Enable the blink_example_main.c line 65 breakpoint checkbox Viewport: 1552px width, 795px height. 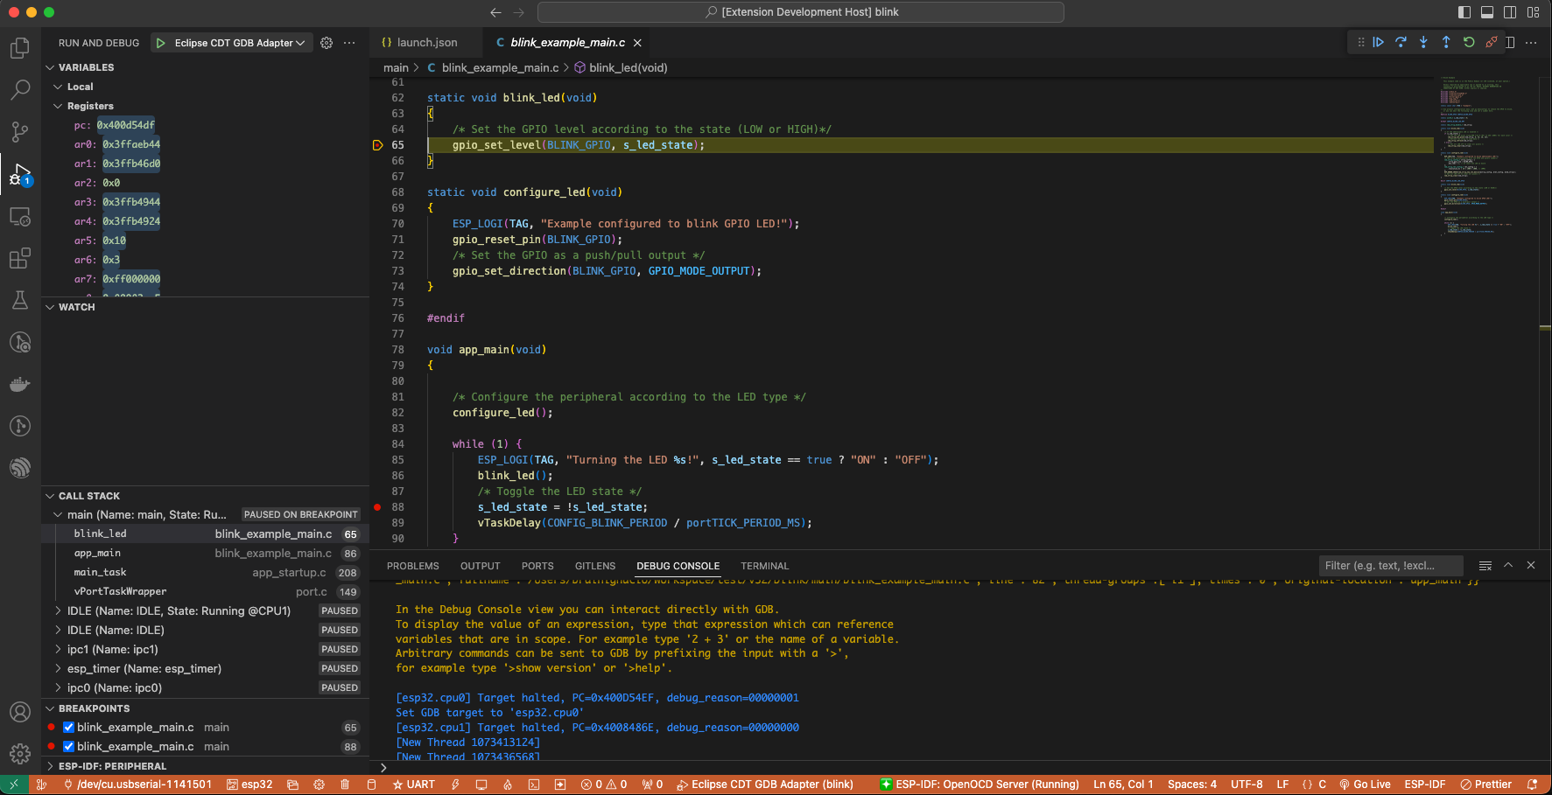pyautogui.click(x=68, y=727)
